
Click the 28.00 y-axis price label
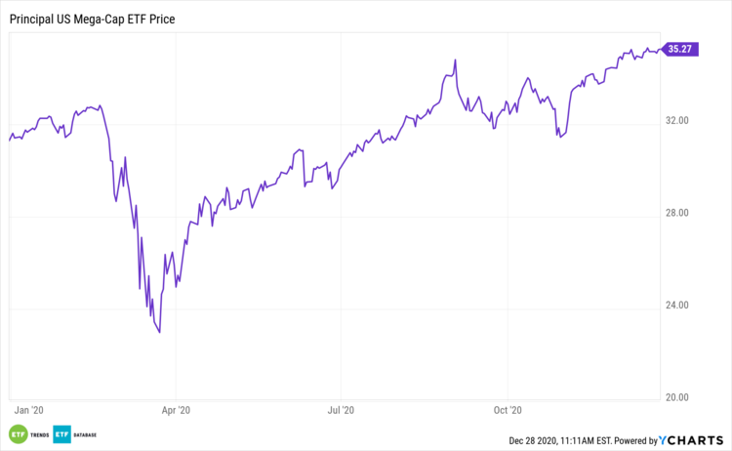[x=677, y=214]
